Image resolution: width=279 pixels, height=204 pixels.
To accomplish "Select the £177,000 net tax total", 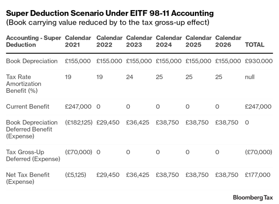I will [x=258, y=175].
